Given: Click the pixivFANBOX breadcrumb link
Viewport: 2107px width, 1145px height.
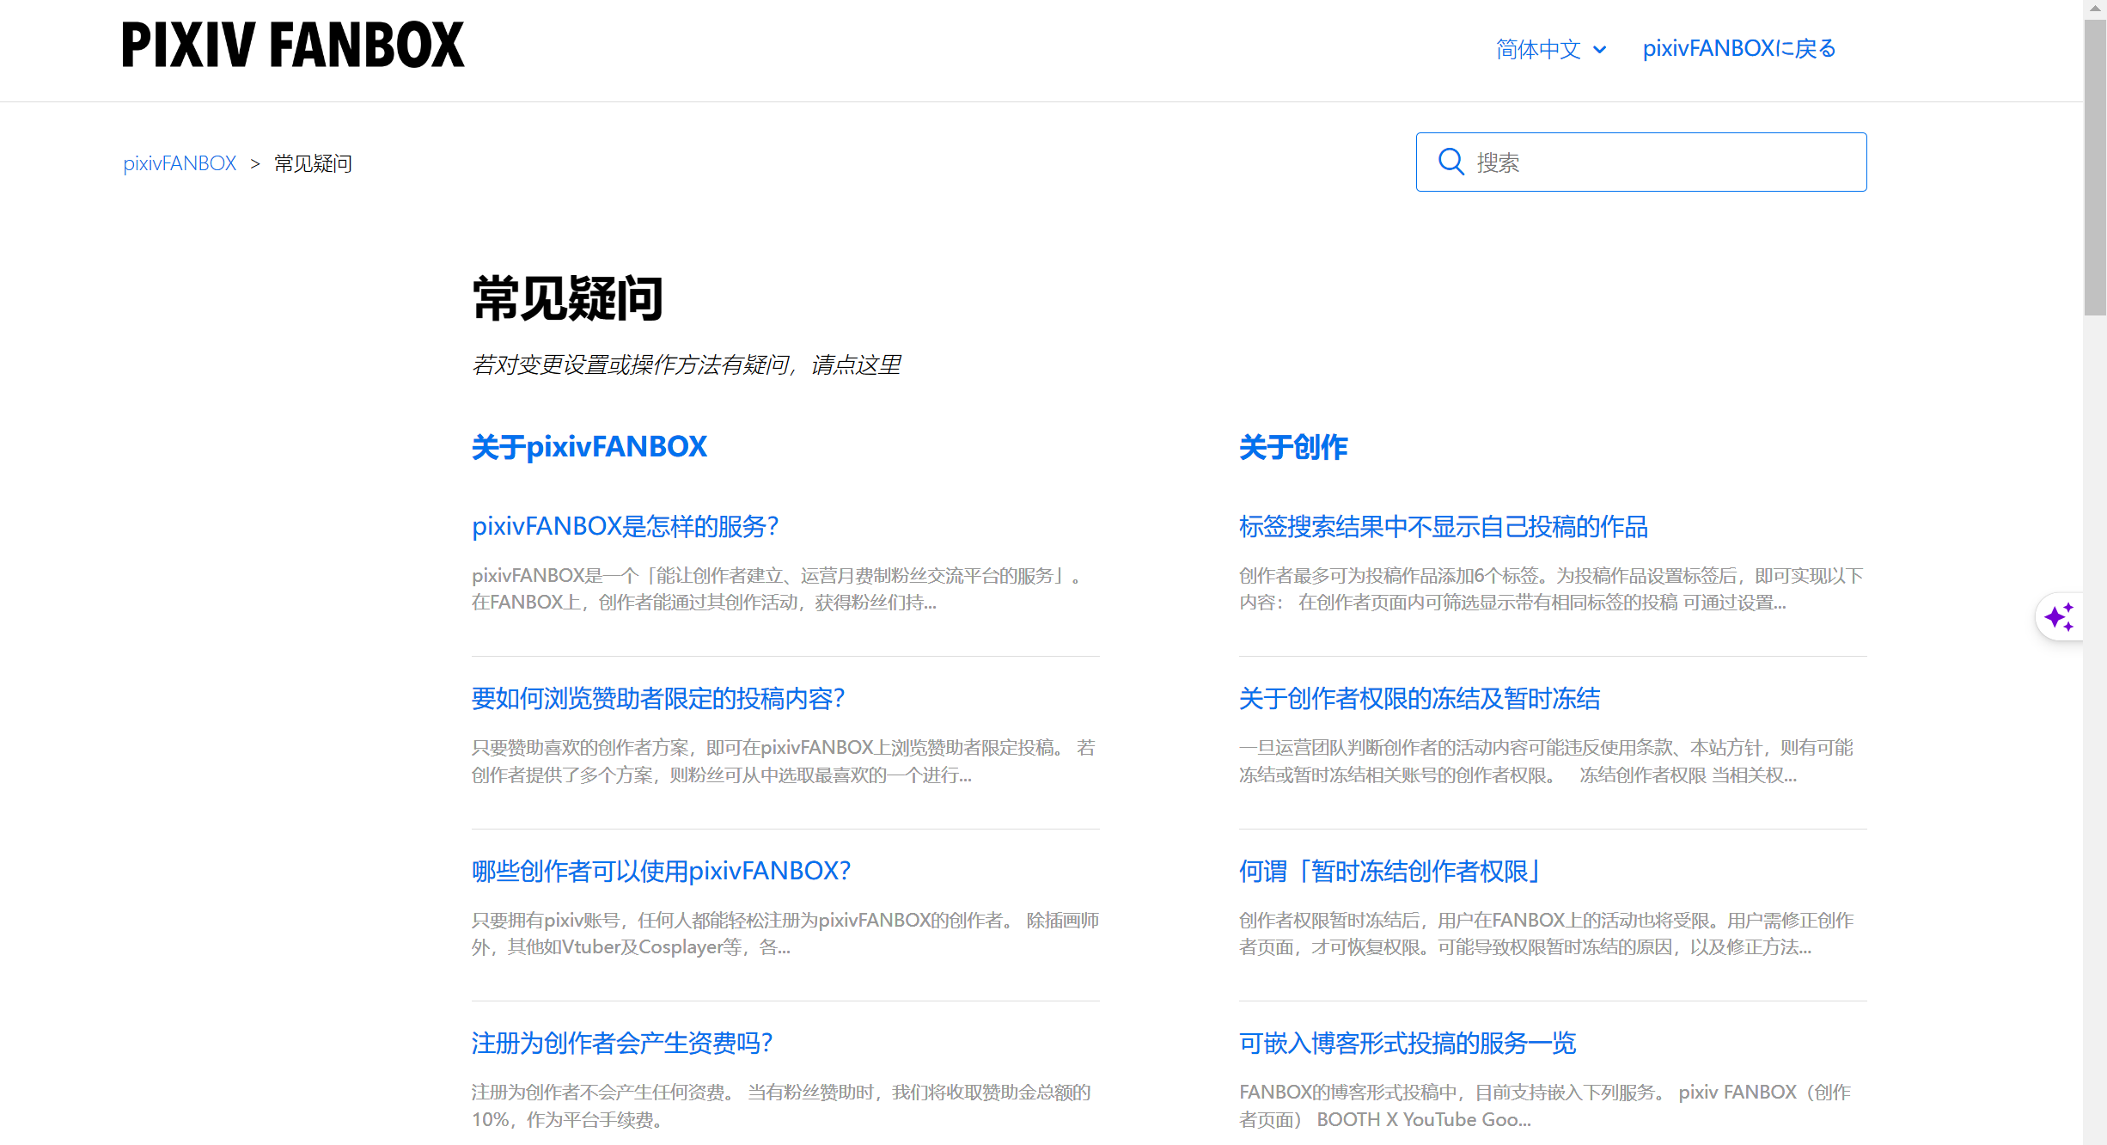Looking at the screenshot, I should click(180, 163).
